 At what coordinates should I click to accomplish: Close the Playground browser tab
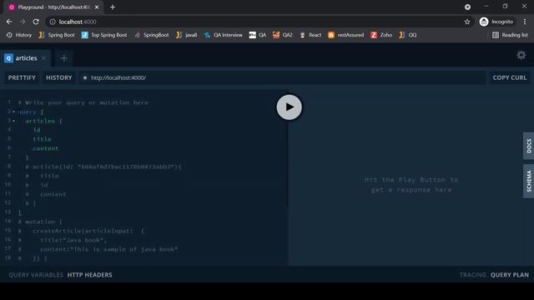point(97,7)
